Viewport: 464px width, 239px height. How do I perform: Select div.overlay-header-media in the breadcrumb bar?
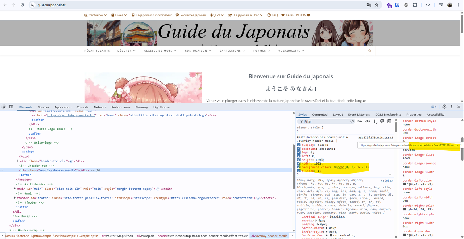tap(269, 236)
